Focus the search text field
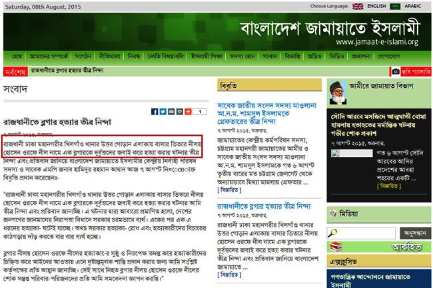Screen dimensions: 433x288 pyautogui.click(x=361, y=233)
